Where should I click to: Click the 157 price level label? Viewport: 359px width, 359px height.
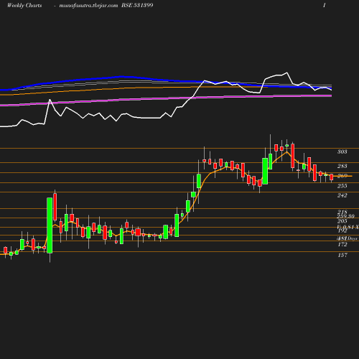[342, 256]
